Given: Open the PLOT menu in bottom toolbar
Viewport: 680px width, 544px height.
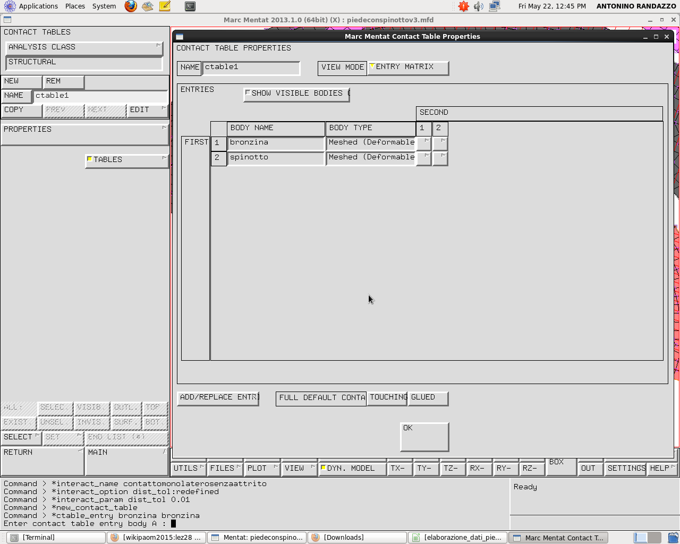Looking at the screenshot, I should (262, 469).
